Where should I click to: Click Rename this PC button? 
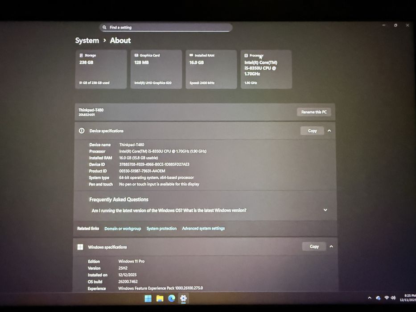(314, 112)
